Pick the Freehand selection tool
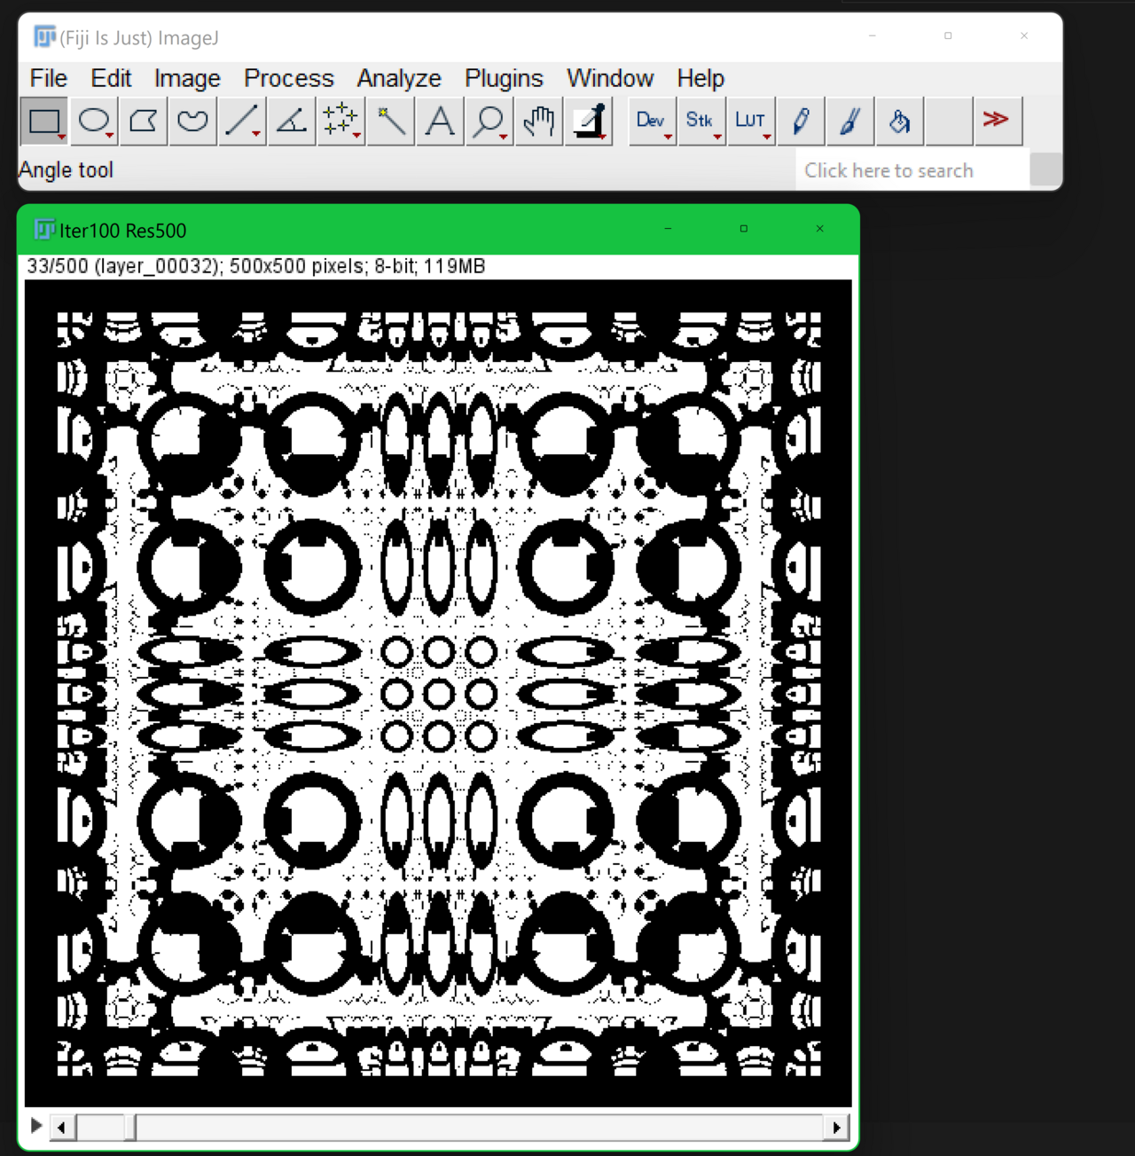The image size is (1135, 1156). click(x=192, y=121)
